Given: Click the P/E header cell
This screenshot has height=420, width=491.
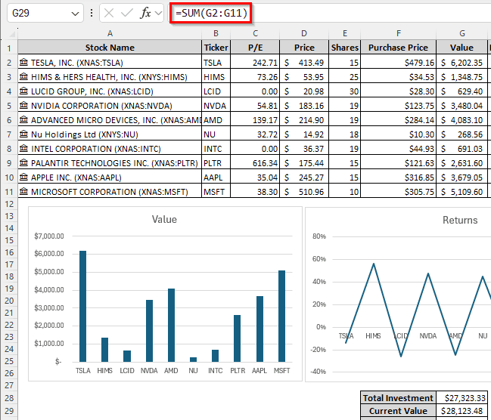Looking at the screenshot, I should coord(255,48).
